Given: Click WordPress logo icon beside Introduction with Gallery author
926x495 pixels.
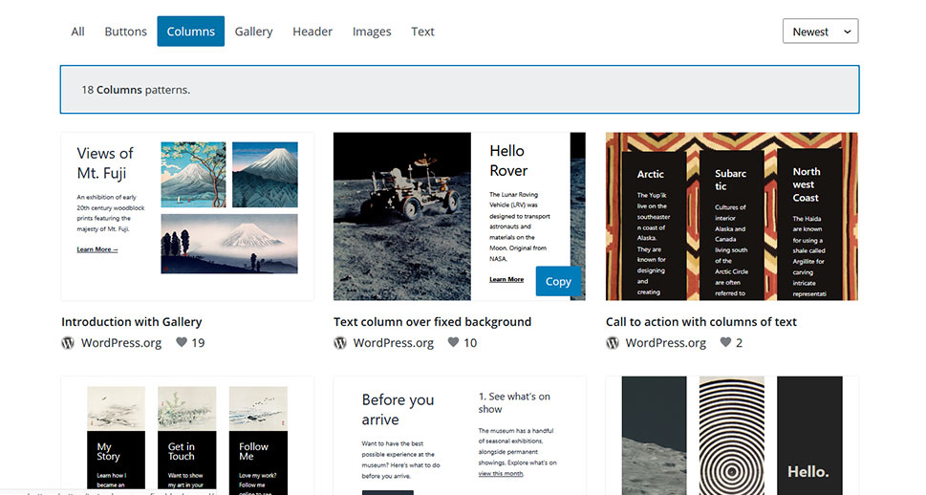Looking at the screenshot, I should (68, 343).
